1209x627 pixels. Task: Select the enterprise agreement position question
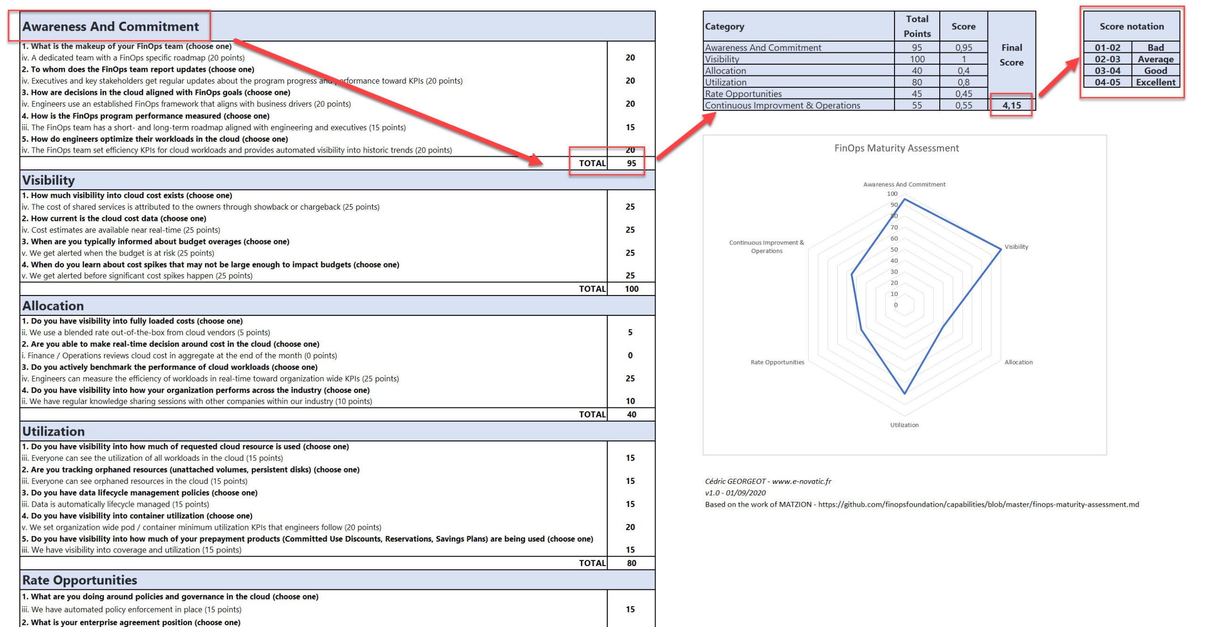131,622
